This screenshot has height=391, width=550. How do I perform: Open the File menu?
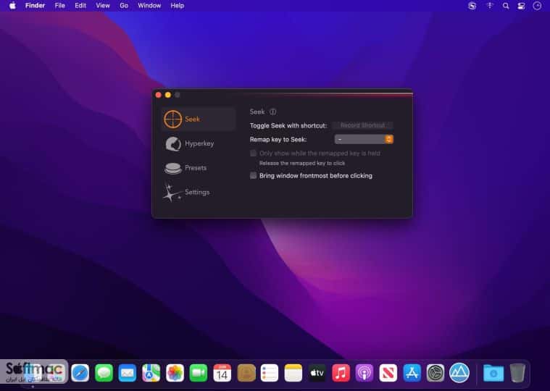pyautogui.click(x=60, y=6)
